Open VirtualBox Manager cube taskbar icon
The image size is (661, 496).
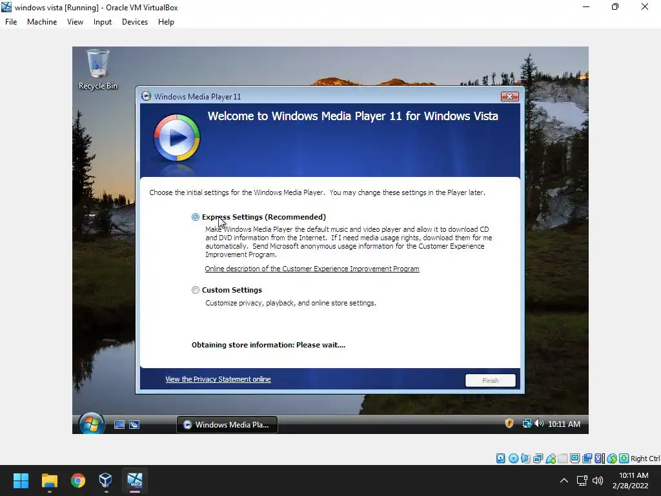[x=106, y=480]
